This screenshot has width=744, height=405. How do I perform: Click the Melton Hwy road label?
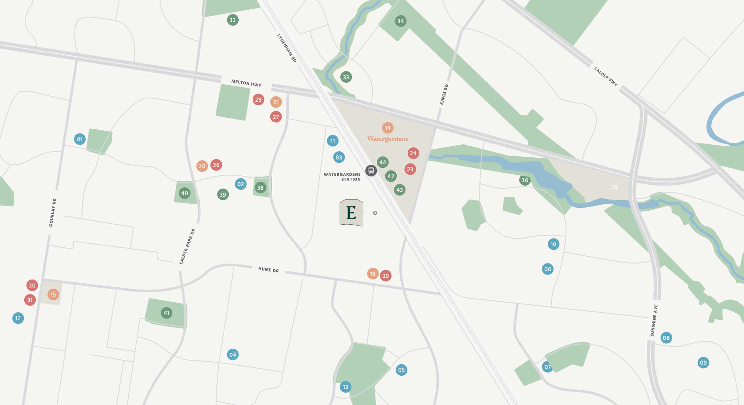pos(246,83)
